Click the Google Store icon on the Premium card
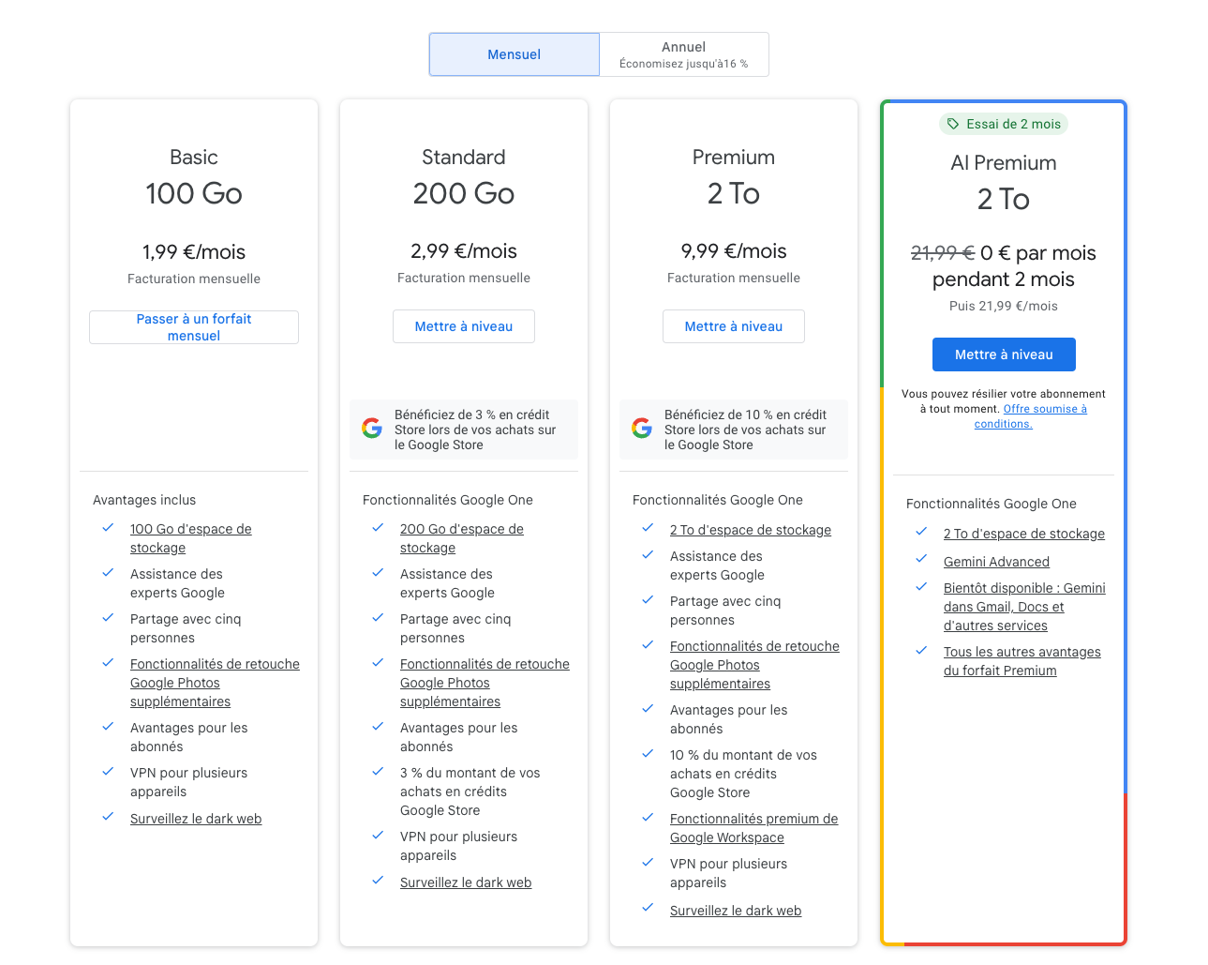 (x=642, y=427)
